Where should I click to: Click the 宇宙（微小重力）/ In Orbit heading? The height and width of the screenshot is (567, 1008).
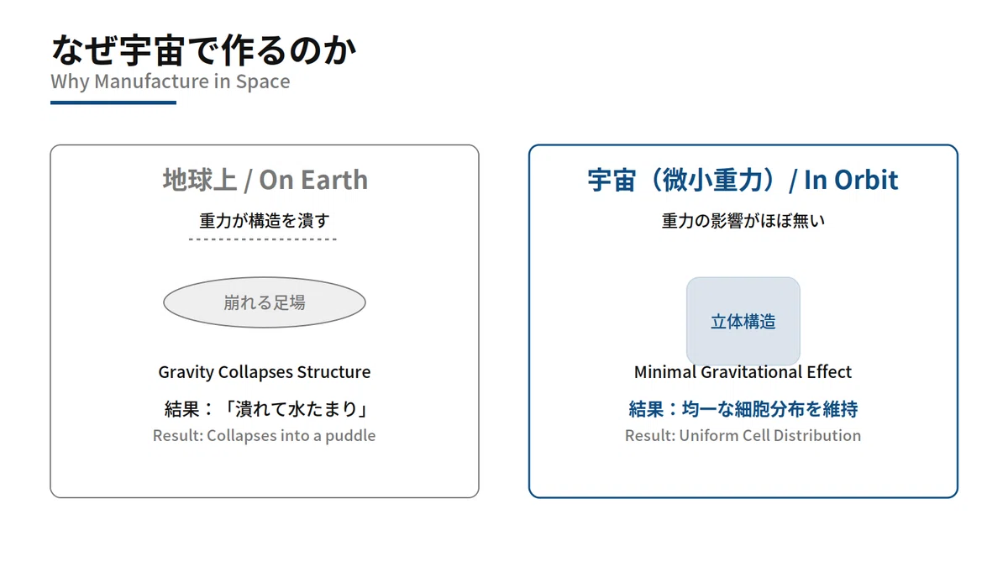743,180
